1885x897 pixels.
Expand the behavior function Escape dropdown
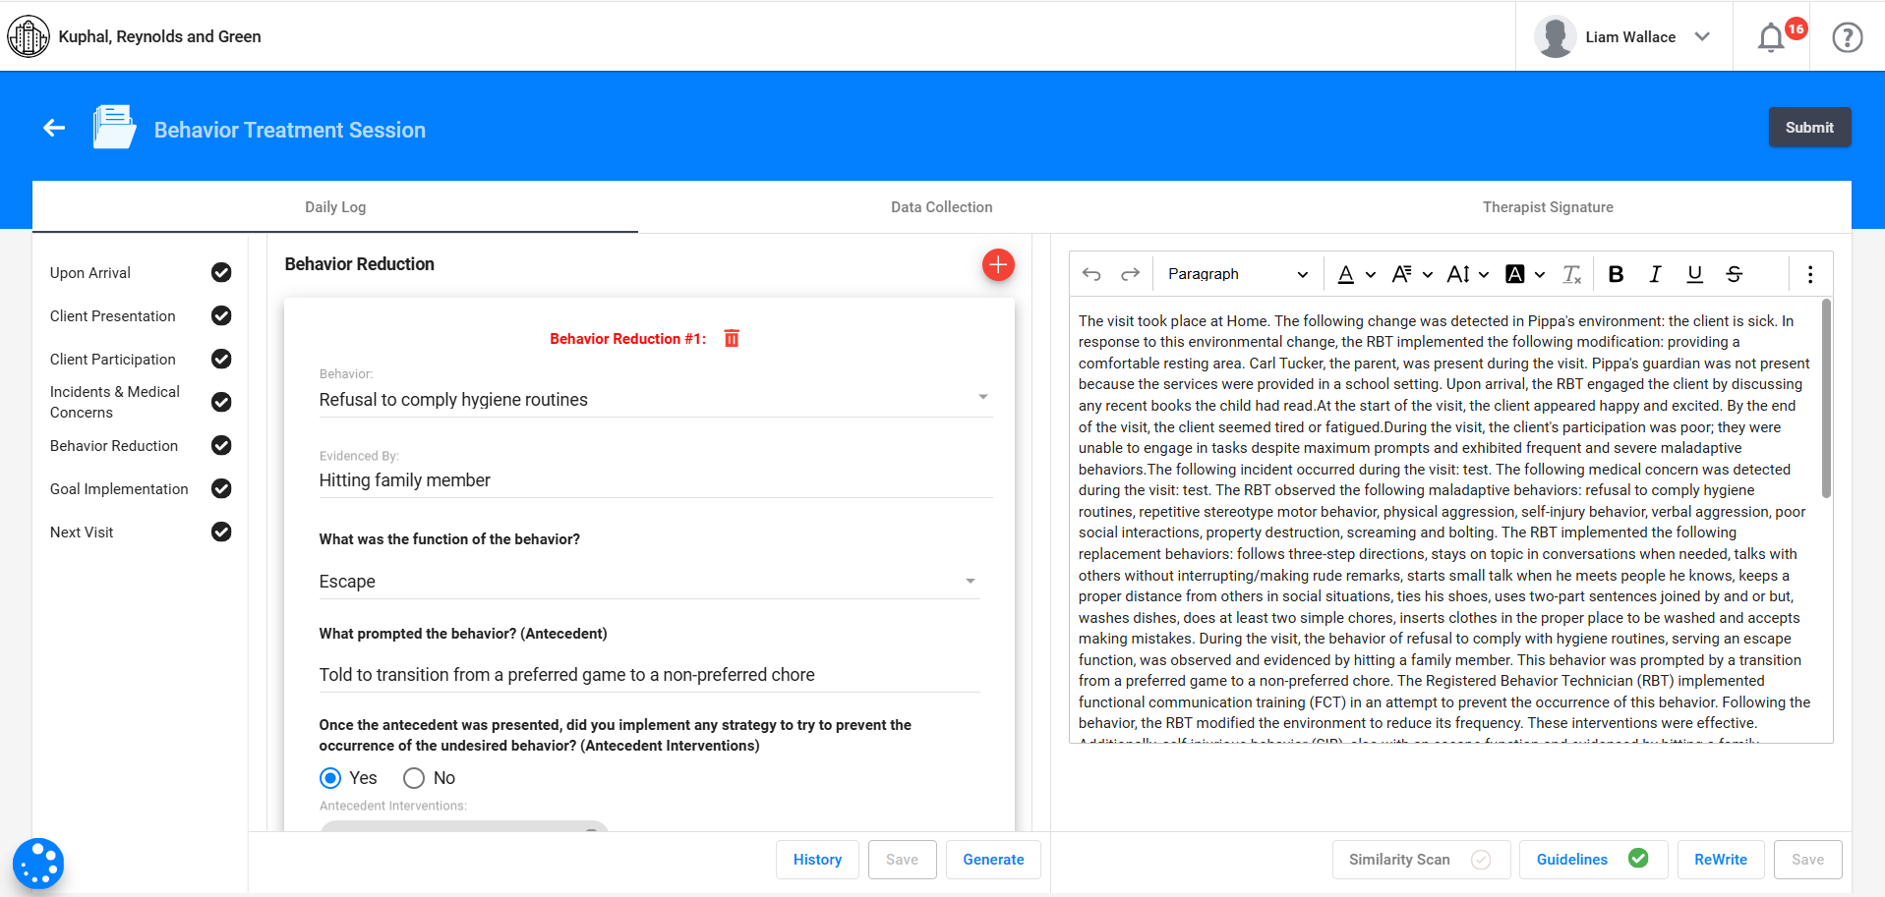pyautogui.click(x=970, y=581)
